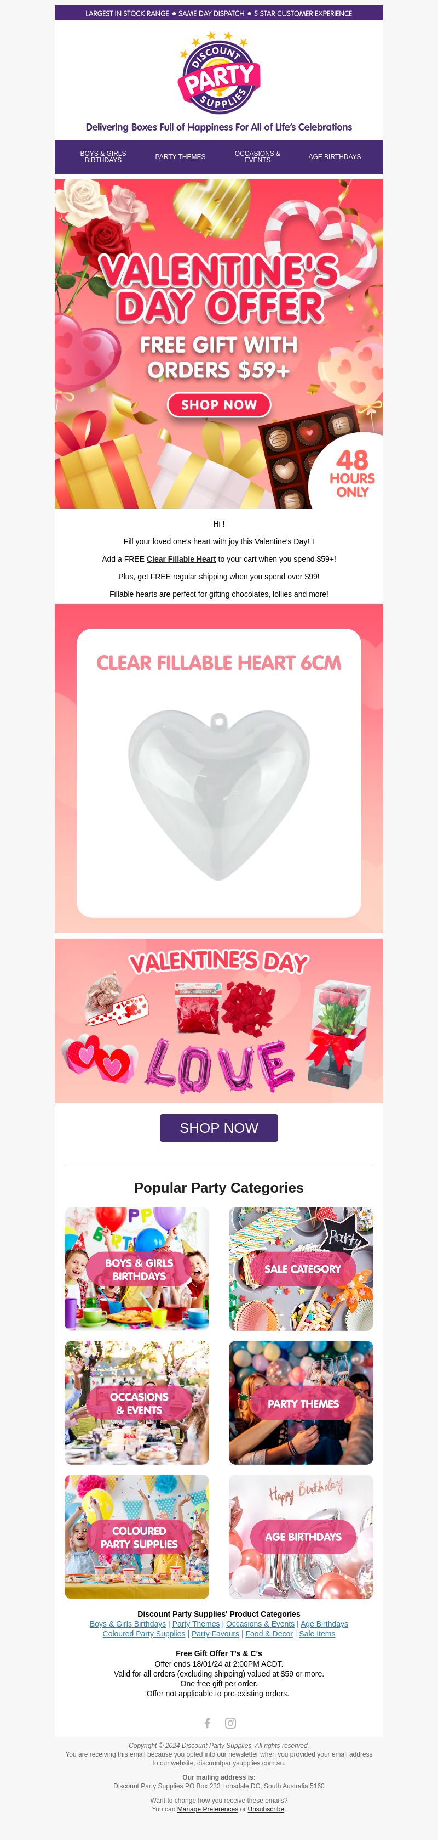The width and height of the screenshot is (438, 1840).
Task: Open the clear fillable heart product image
Action: (219, 773)
